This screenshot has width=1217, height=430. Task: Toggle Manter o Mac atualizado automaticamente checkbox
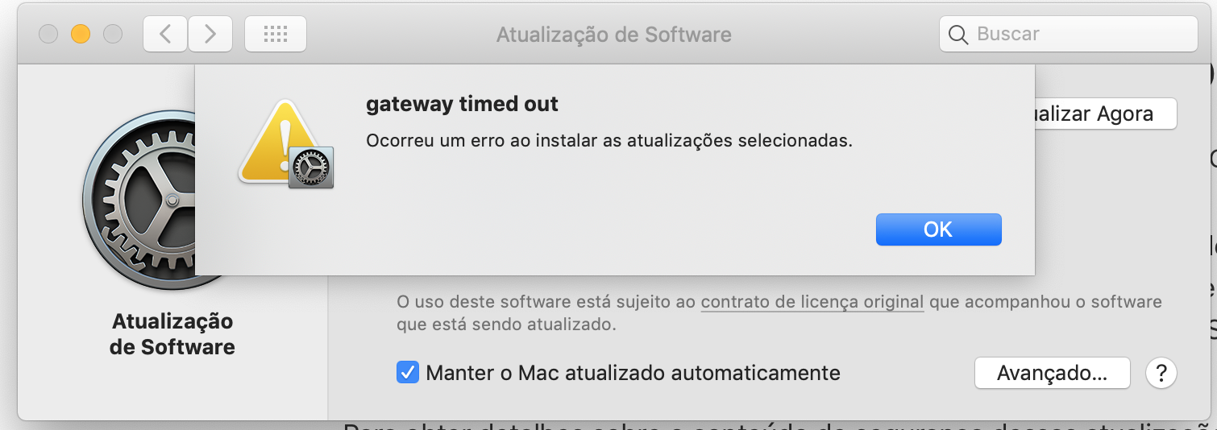click(408, 373)
